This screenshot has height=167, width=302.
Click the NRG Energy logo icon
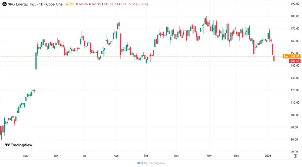tap(4, 4)
